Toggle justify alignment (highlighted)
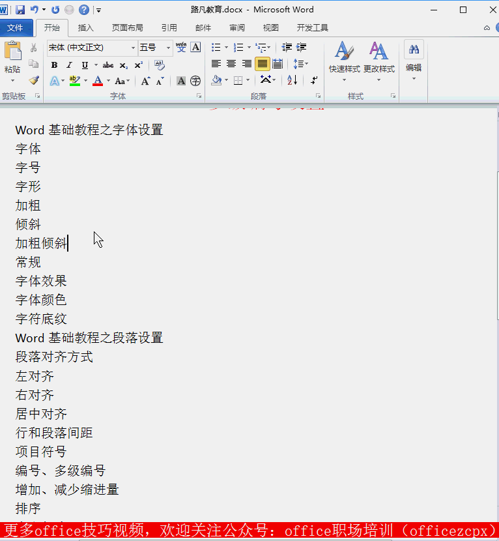Screen dimensions: 499x541 click(x=262, y=64)
